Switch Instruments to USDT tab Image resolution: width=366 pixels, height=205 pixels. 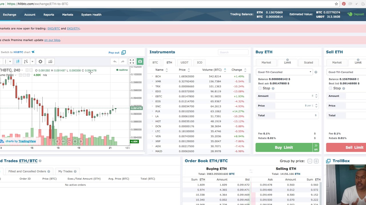coord(184,62)
